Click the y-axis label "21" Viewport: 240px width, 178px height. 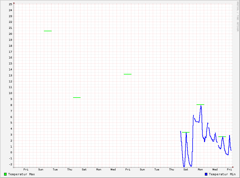10,28
